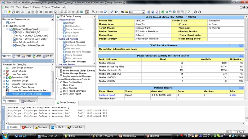Screen dimensions: 248x139
Task: Collapse the Design Overview section
Action: 58,20
